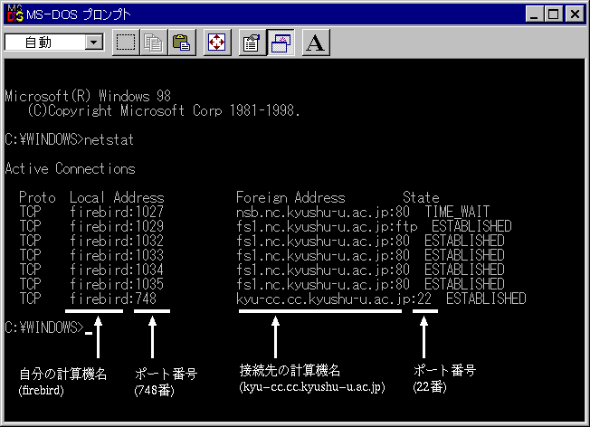Click the Active Connections heading text

pos(70,168)
